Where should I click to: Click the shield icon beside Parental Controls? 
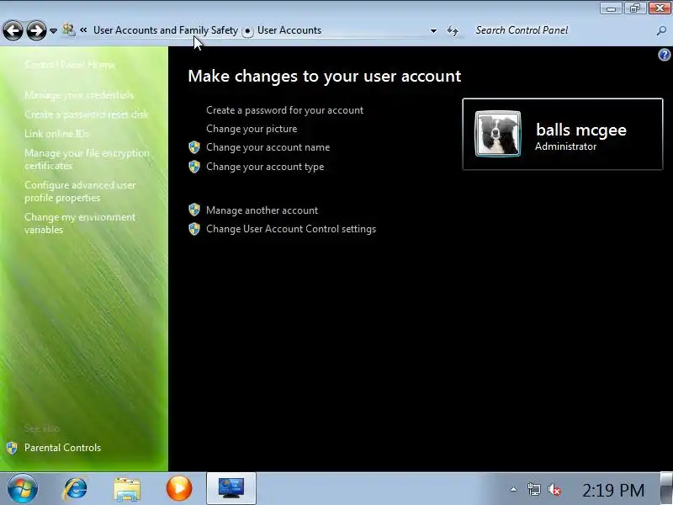tap(12, 448)
